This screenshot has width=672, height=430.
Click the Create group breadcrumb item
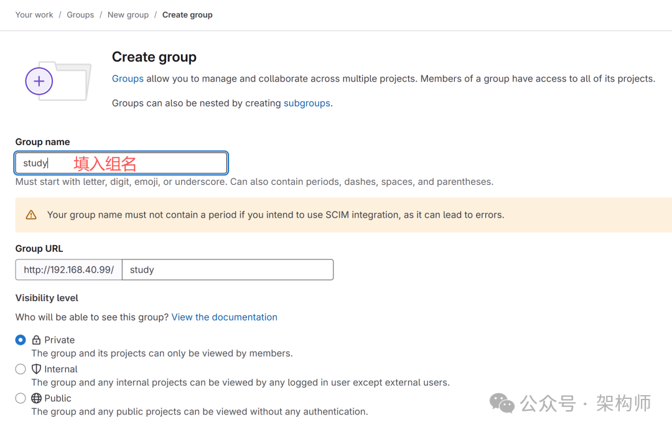point(187,15)
